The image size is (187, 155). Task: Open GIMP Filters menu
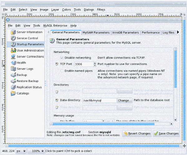(x=101, y=10)
